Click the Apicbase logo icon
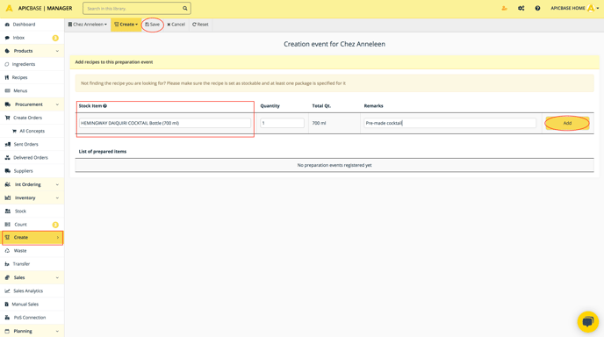 (10, 8)
